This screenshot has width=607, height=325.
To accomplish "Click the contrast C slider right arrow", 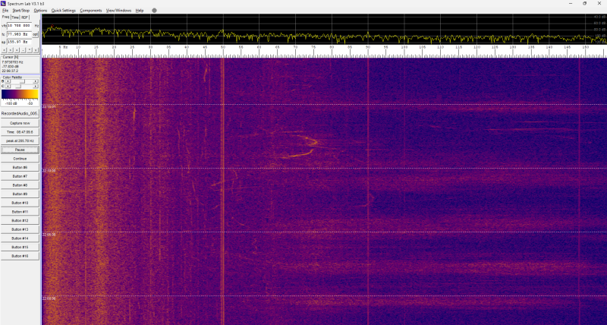I will tap(36, 87).
